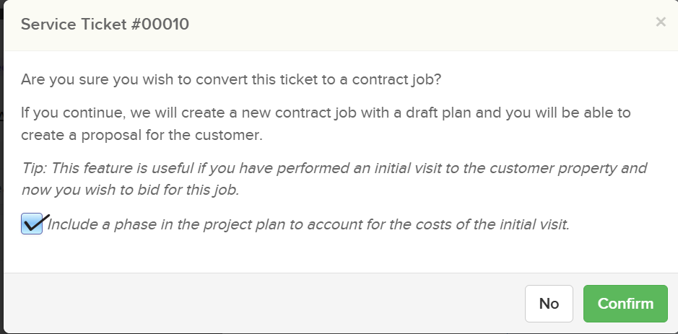
Task: Click blank white space below the checkbox row
Action: point(325,254)
